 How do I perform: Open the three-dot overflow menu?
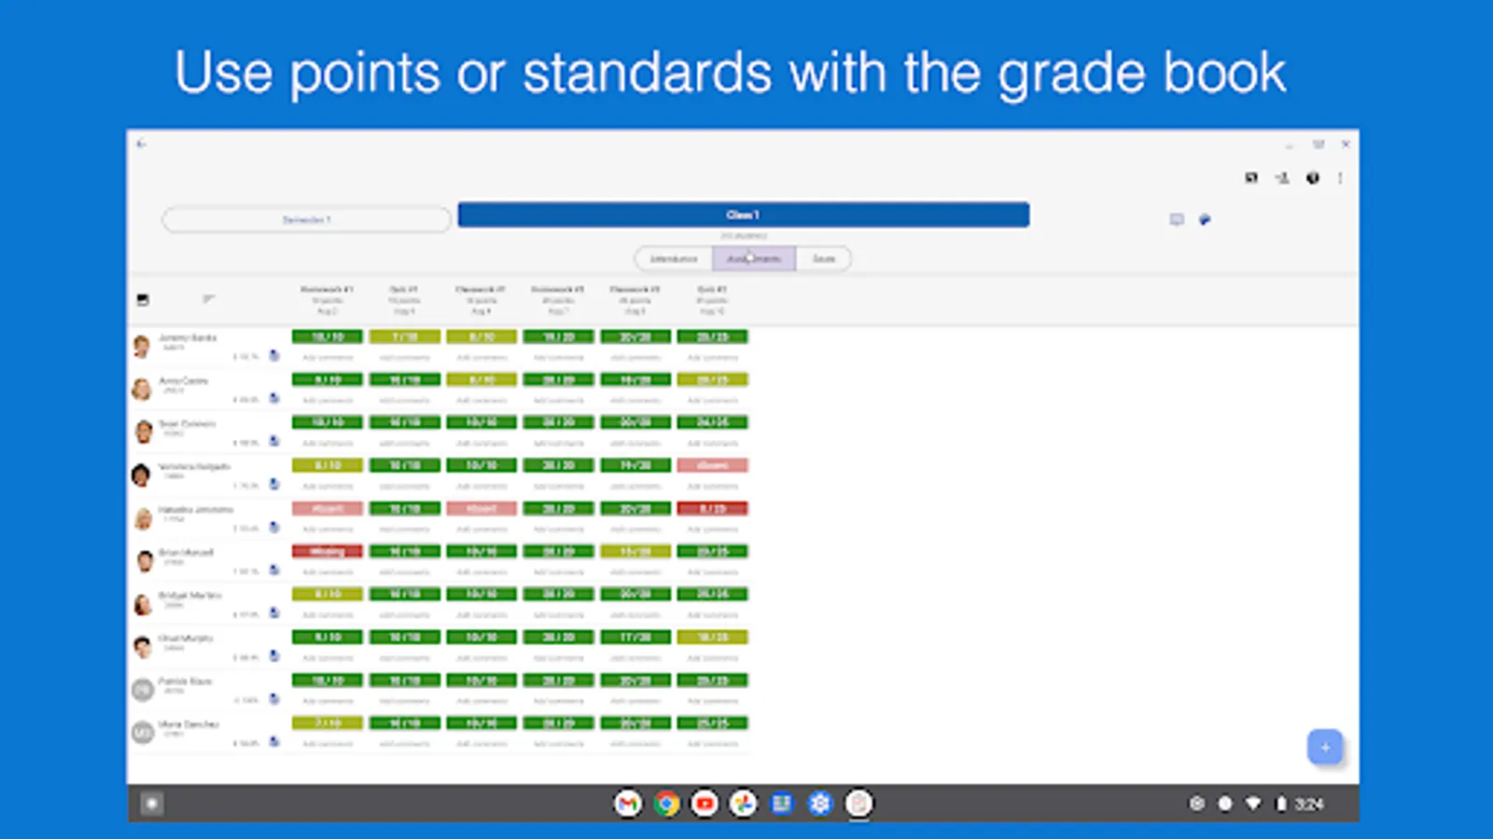[x=1340, y=178]
